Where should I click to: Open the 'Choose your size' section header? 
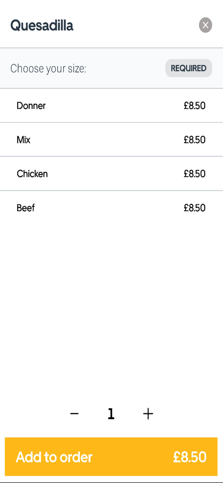tap(111, 68)
